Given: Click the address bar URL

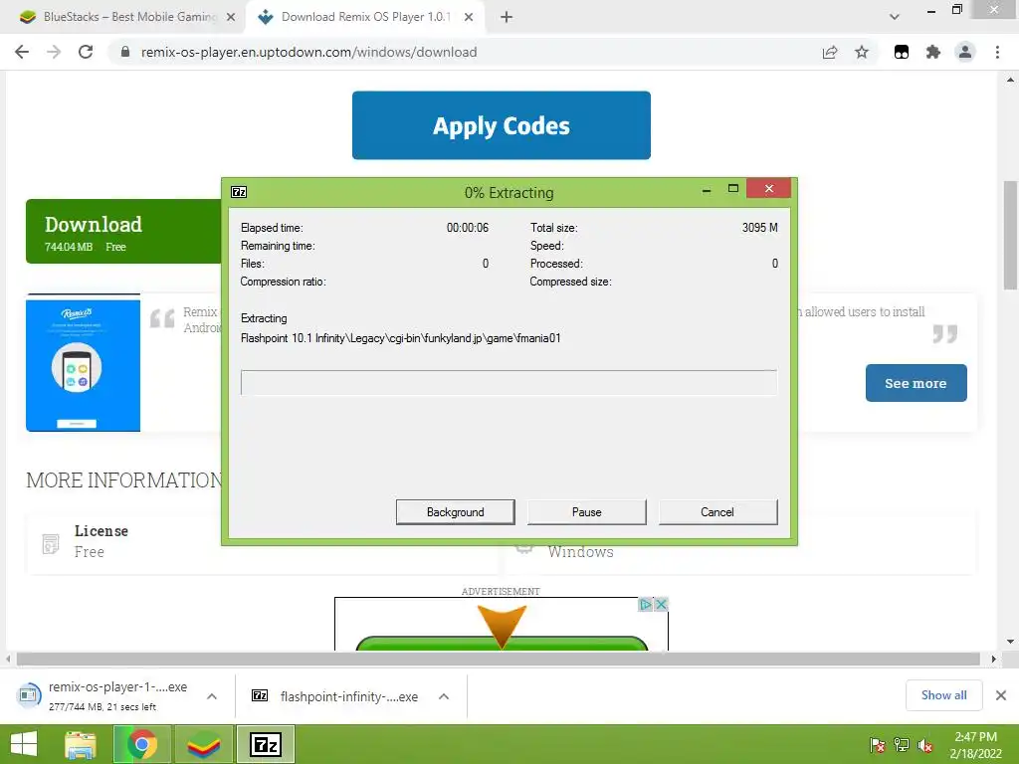Looking at the screenshot, I should point(308,52).
